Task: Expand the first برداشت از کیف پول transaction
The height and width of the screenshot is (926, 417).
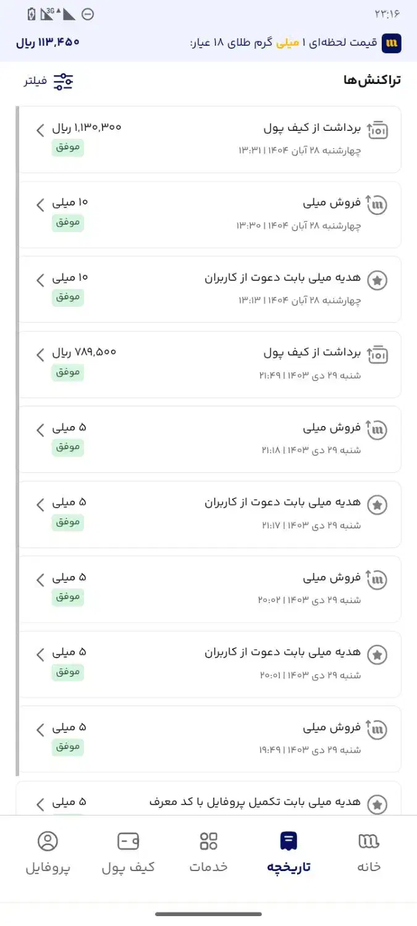Action: (40, 130)
